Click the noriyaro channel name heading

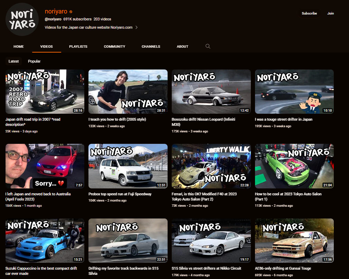tap(56, 11)
